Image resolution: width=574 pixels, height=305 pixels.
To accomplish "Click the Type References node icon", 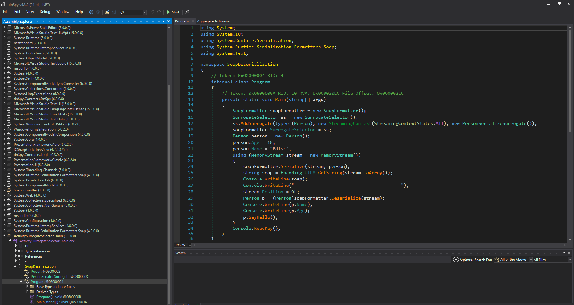I will pyautogui.click(x=21, y=251).
